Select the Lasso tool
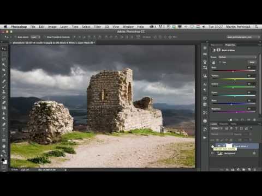The height and width of the screenshot is (196, 262). (x=4, y=59)
